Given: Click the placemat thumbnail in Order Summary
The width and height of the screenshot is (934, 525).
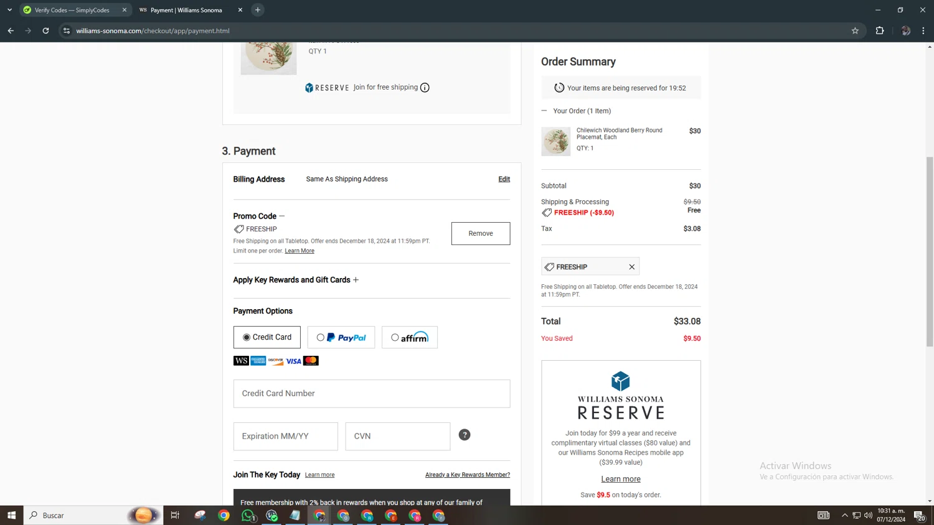Looking at the screenshot, I should [x=556, y=141].
